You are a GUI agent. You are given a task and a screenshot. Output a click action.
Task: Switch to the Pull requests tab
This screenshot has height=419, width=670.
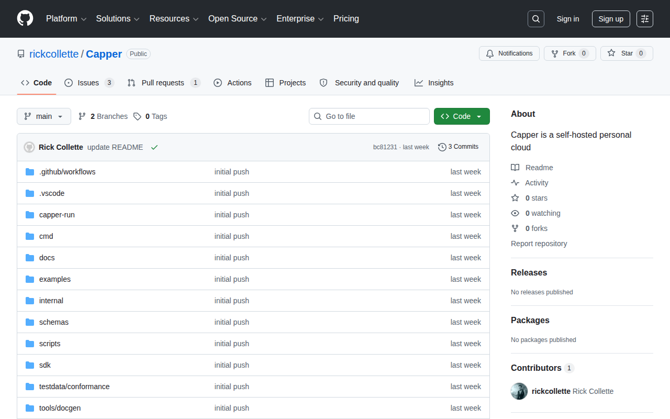pos(164,83)
